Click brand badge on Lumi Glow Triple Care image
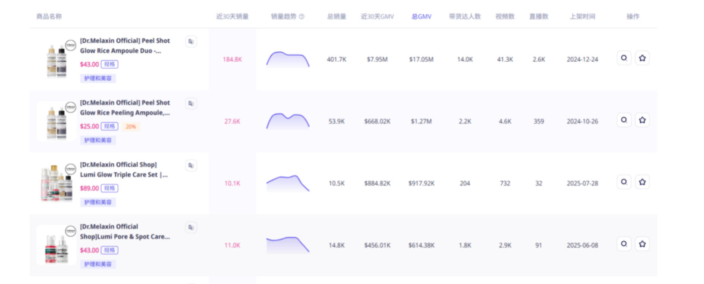The height and width of the screenshot is (284, 704). (70, 169)
